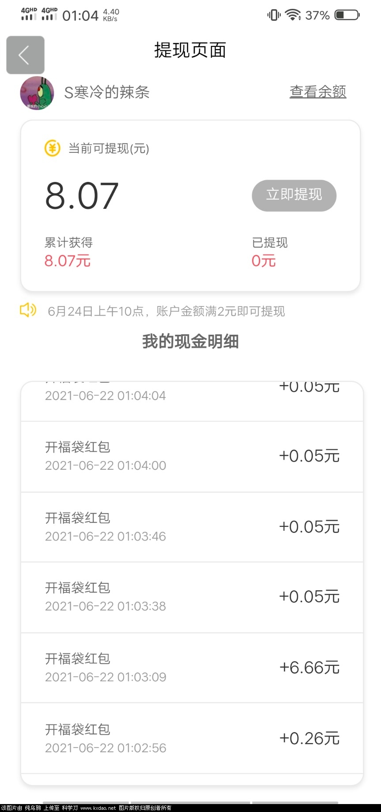Tap the username S寒冷的辣条
381x812 pixels.
[107, 92]
